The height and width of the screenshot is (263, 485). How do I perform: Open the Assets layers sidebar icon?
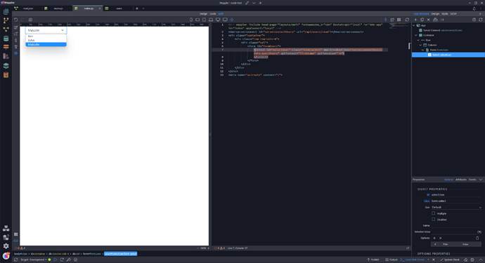tap(6, 66)
